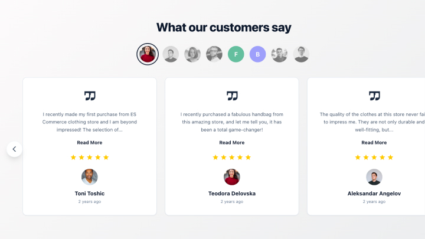Click the quote icon on Aleksandar's card
425x239 pixels.
pyautogui.click(x=374, y=96)
